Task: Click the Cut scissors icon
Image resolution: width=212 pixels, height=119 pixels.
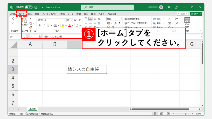Action: pyautogui.click(x=31, y=19)
